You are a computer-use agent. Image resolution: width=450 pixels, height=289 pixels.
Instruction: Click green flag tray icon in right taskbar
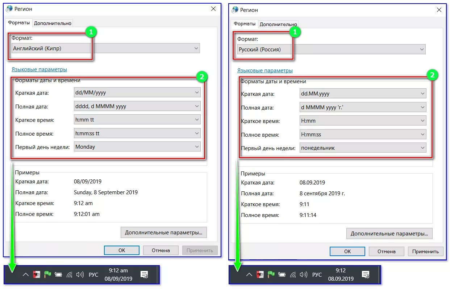click(271, 275)
